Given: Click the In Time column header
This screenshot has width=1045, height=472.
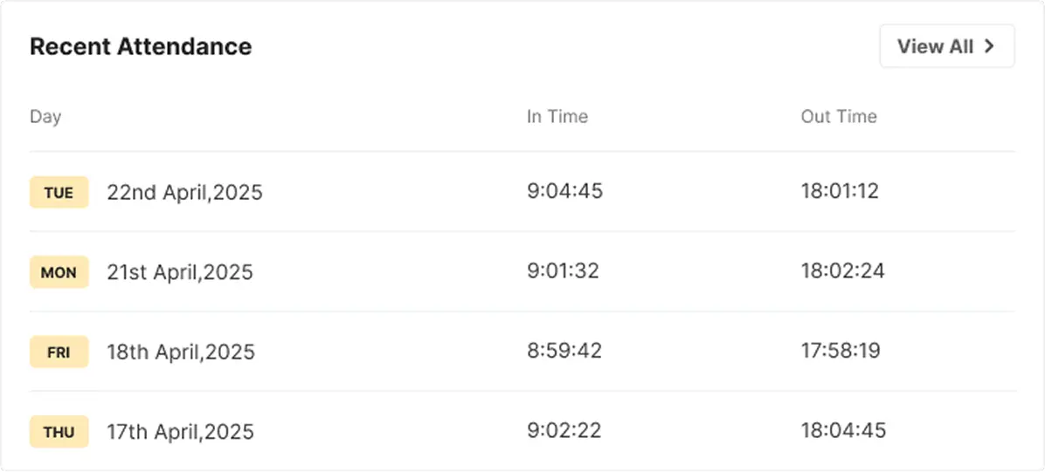Looking at the screenshot, I should click(x=557, y=116).
